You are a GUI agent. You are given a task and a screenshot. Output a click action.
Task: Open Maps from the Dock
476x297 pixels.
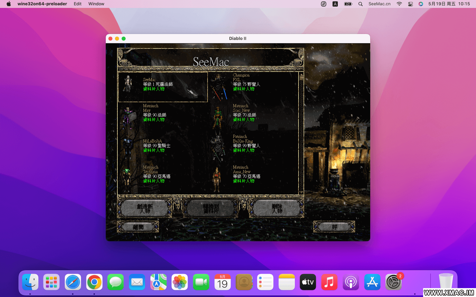pyautogui.click(x=158, y=282)
